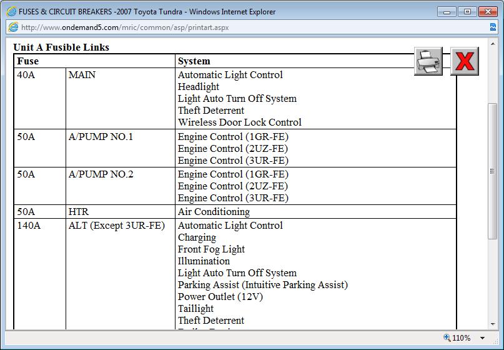Close the article with red X button
Image resolution: width=504 pixels, height=350 pixels.
click(x=465, y=61)
